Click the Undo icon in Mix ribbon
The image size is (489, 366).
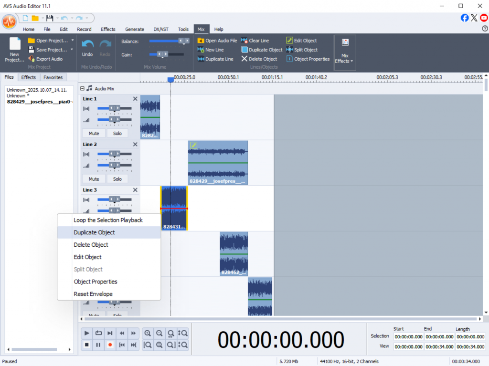(87, 44)
